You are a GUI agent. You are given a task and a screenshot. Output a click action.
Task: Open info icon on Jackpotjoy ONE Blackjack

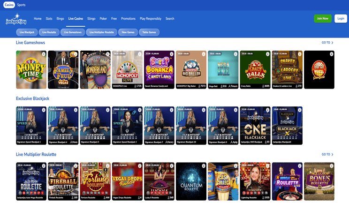[x=268, y=110]
